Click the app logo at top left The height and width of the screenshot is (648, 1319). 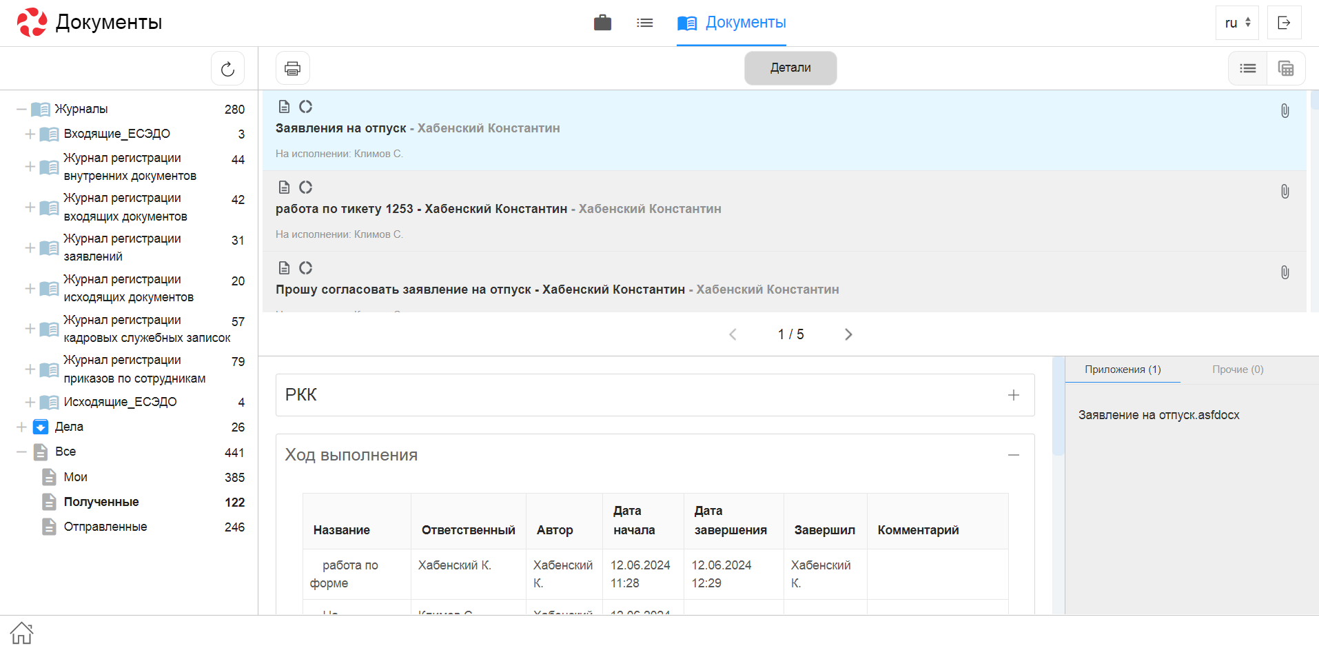point(32,22)
